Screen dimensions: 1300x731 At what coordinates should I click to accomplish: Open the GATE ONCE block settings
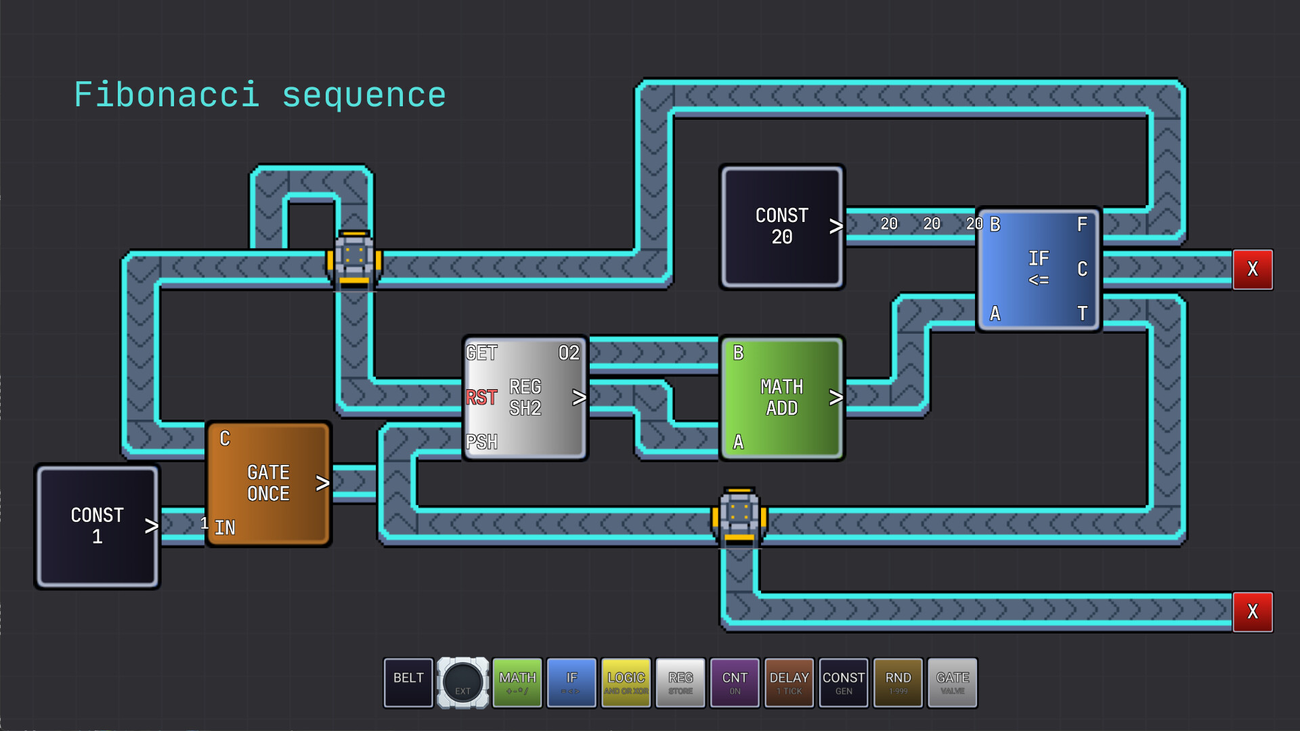(268, 483)
